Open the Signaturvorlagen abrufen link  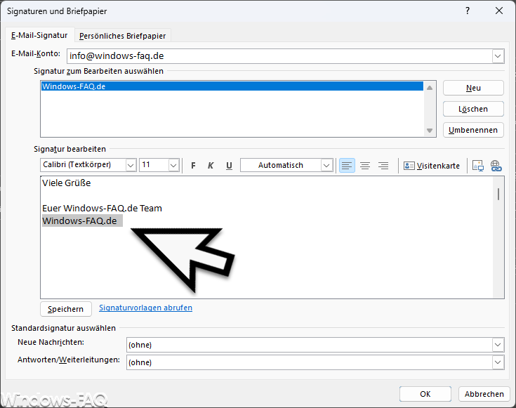pos(146,308)
